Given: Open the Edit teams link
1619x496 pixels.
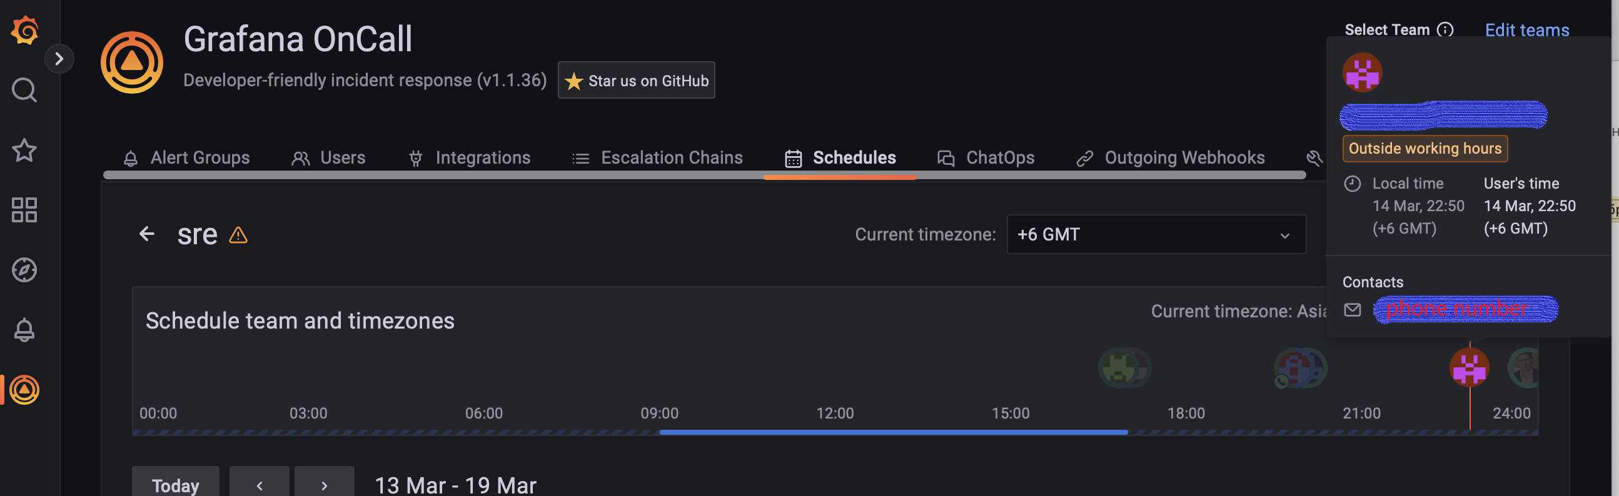Looking at the screenshot, I should coord(1526,29).
